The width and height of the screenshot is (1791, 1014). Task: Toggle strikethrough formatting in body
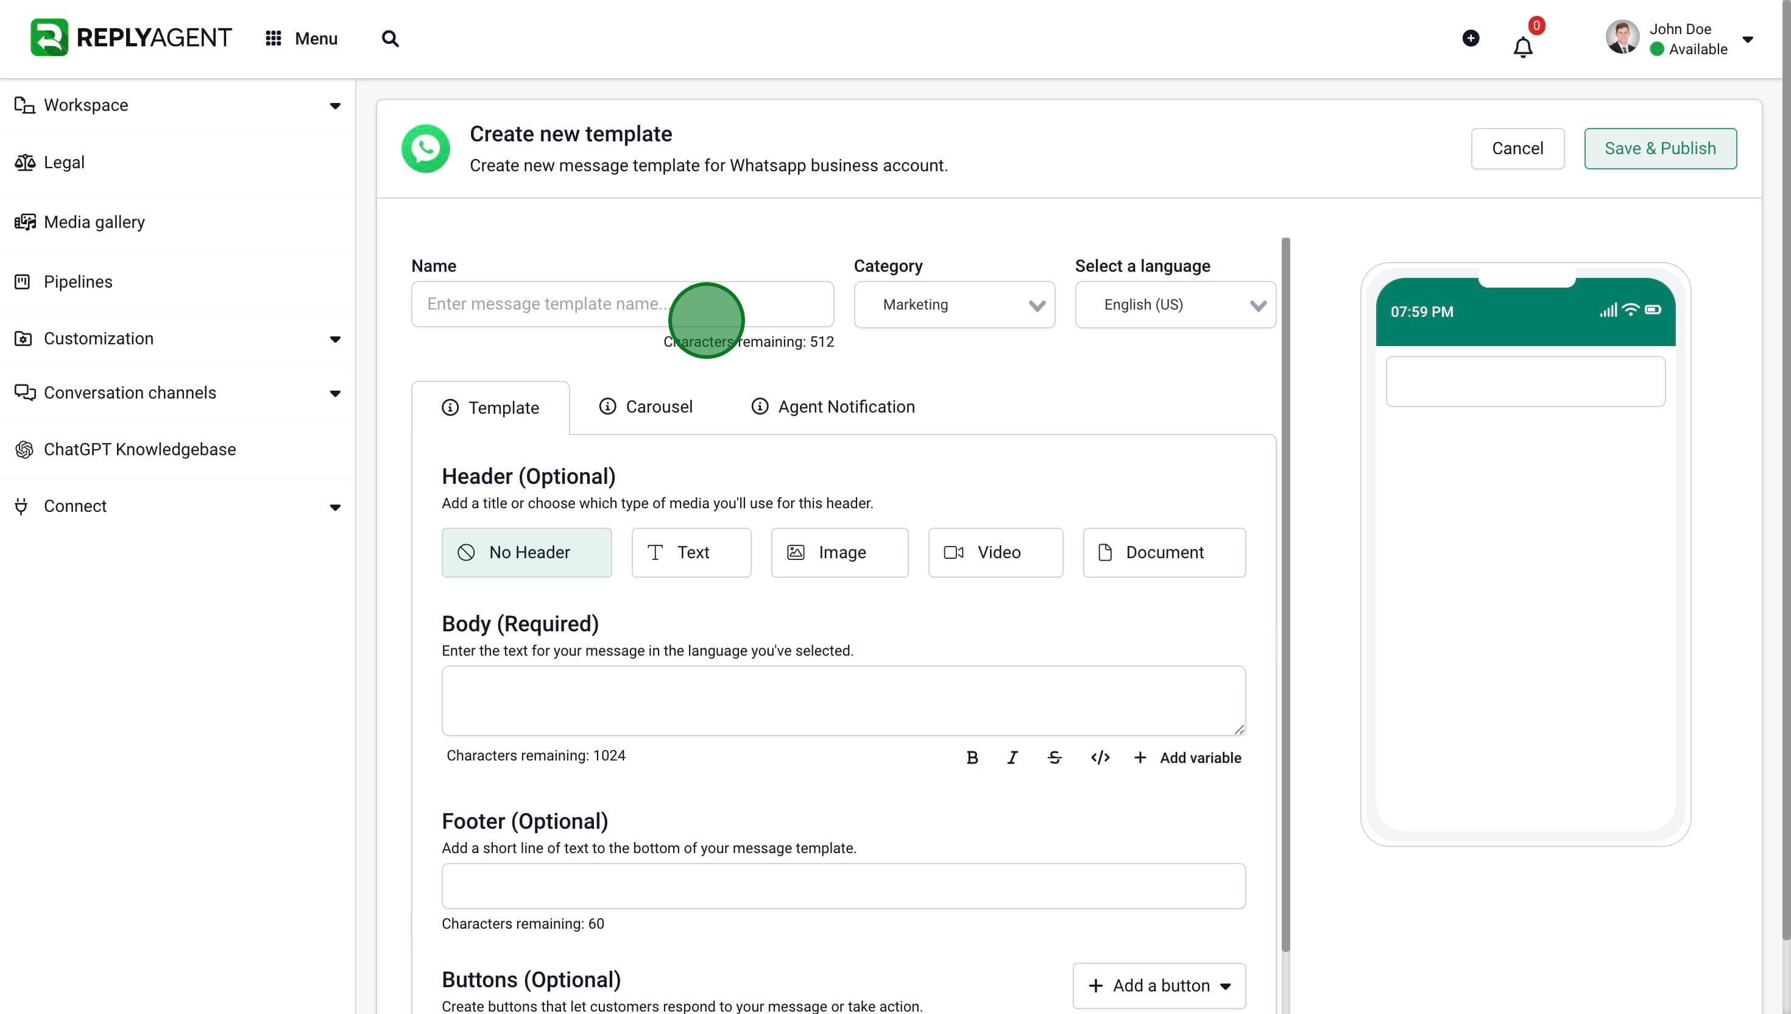point(1054,757)
